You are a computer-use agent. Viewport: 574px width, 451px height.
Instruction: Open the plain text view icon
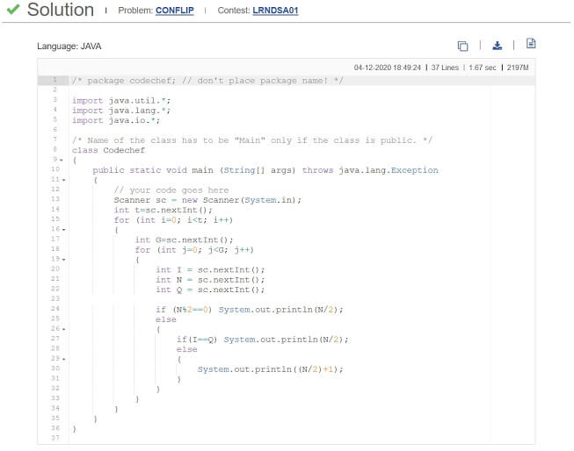531,44
